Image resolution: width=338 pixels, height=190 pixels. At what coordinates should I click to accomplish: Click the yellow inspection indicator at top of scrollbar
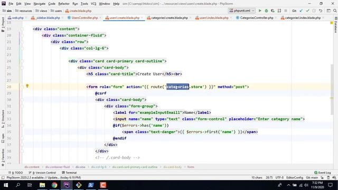point(332,23)
